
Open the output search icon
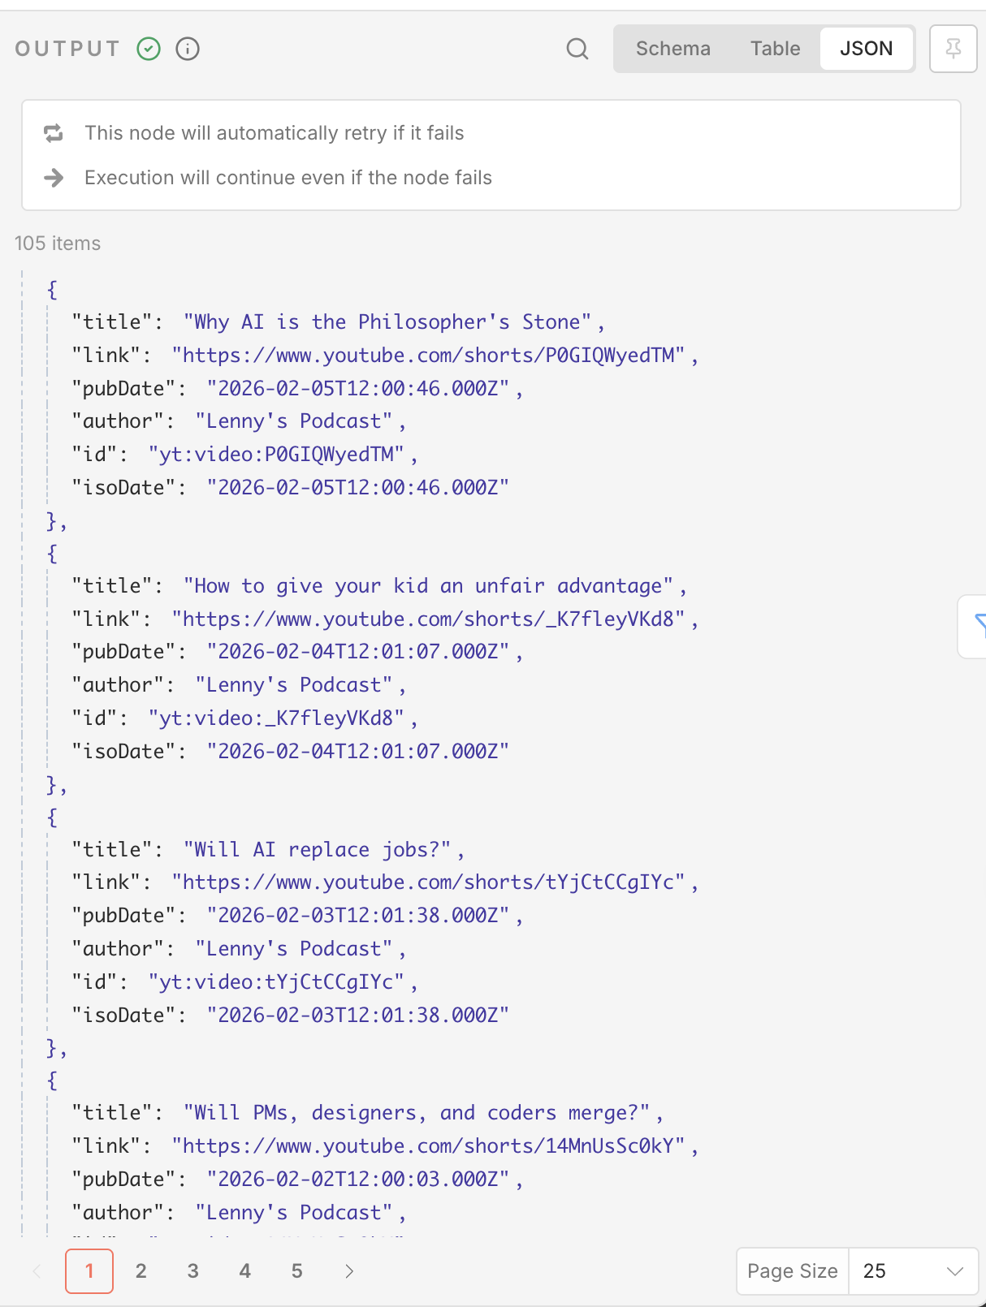[577, 49]
